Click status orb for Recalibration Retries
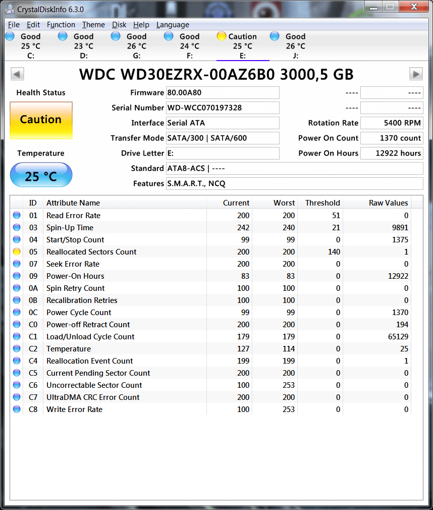433x510 pixels. (x=17, y=300)
